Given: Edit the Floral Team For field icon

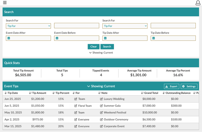Looking at the screenshot, I should [75, 106].
